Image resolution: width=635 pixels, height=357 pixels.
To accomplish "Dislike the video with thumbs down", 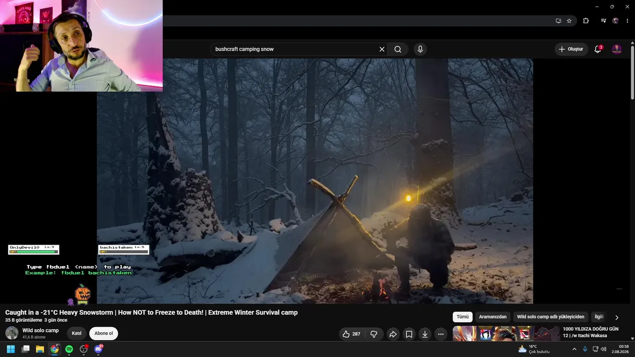I will click(374, 334).
